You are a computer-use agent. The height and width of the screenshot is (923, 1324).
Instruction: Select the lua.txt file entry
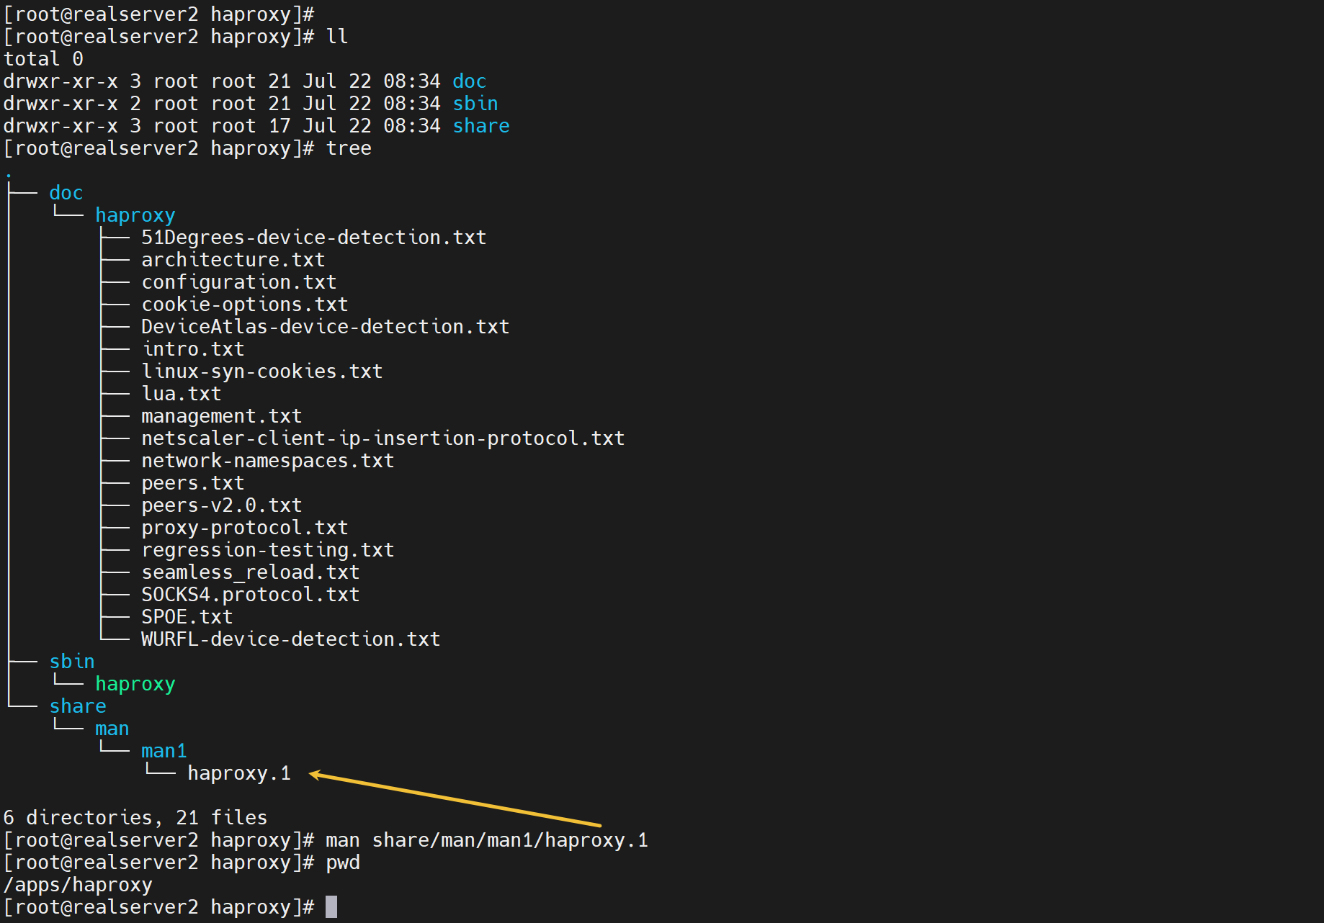(182, 394)
